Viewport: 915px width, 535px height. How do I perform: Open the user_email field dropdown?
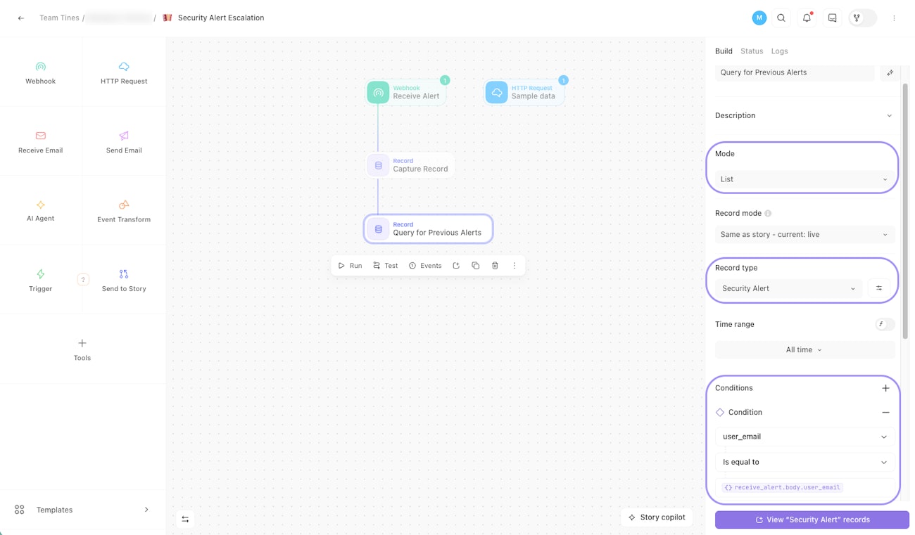tap(805, 437)
